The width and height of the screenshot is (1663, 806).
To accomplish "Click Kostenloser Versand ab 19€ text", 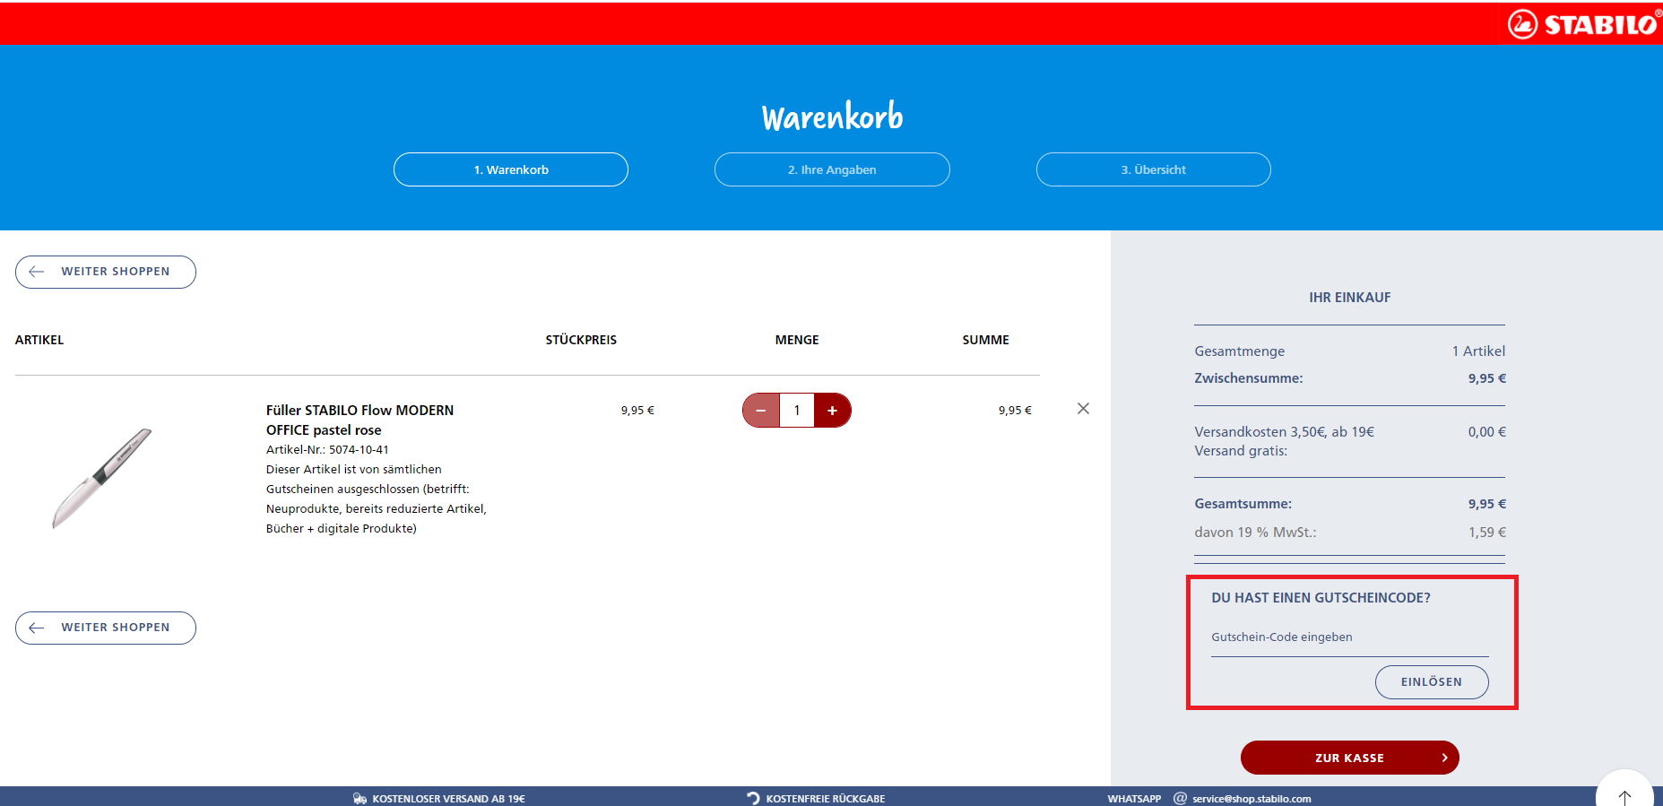I will pos(448,799).
